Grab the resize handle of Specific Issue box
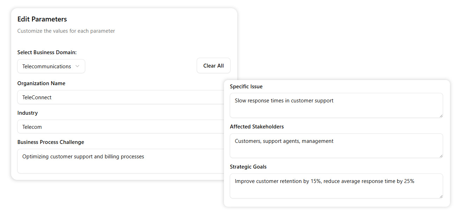461x215 pixels. 441,115
